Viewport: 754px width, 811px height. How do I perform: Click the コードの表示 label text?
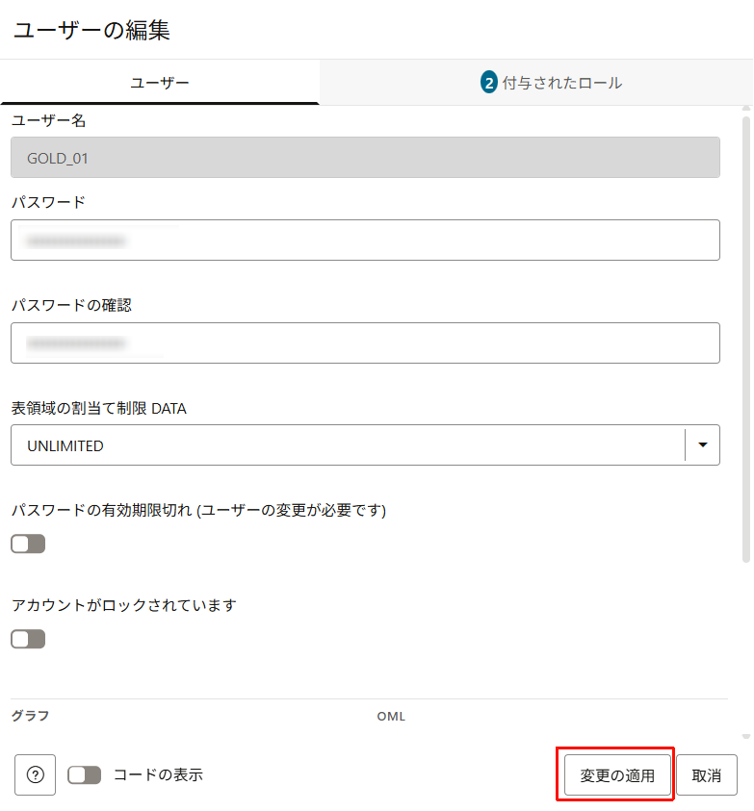(158, 774)
